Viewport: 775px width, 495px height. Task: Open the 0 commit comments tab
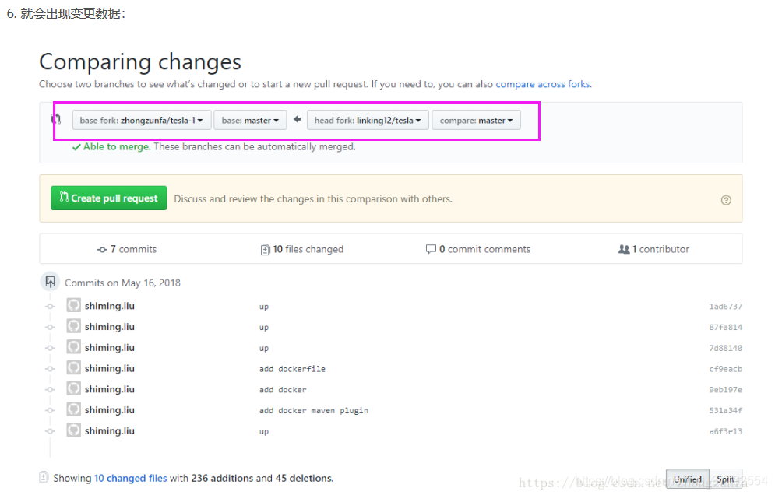pos(478,249)
